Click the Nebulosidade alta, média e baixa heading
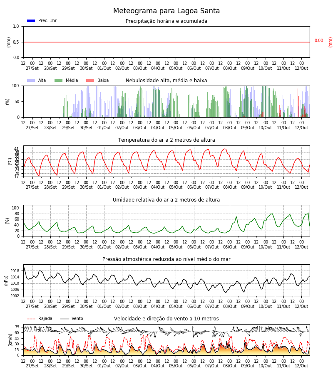The image size is (333, 374). pos(166,81)
